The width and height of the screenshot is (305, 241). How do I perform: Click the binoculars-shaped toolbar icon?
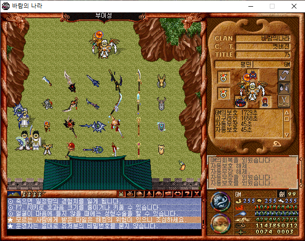(x=159, y=194)
